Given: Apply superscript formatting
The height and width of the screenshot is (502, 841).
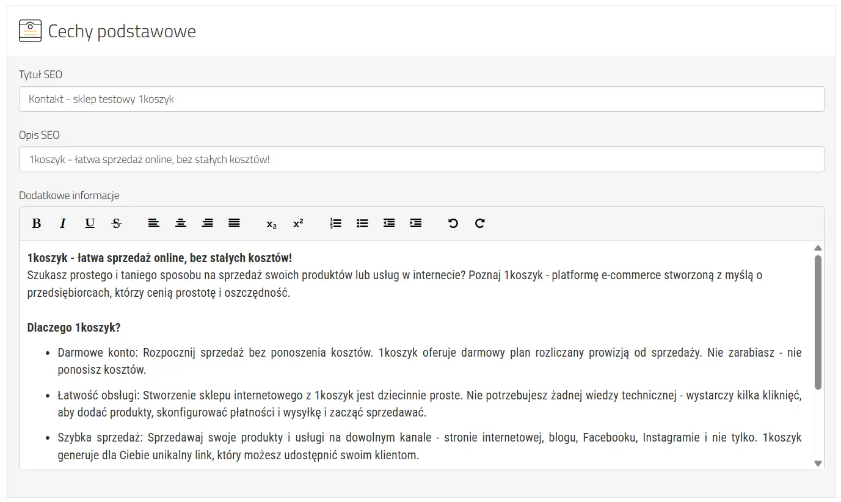Looking at the screenshot, I should point(298,224).
